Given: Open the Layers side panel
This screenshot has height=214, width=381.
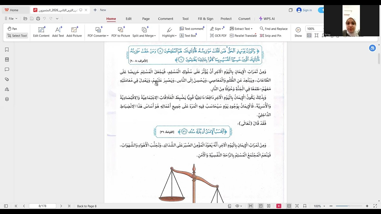Looking at the screenshot, I should [x=7, y=99].
